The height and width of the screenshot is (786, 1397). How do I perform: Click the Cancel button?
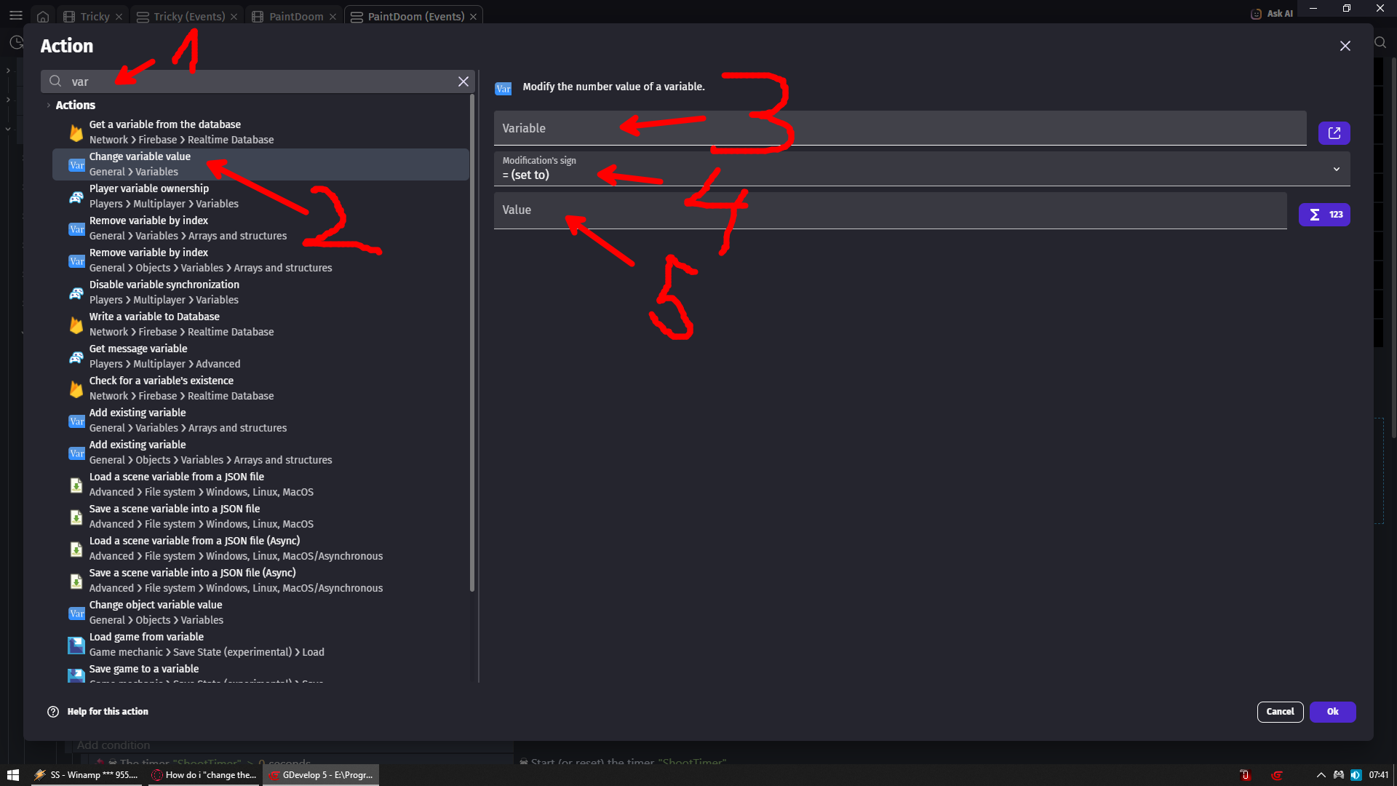tap(1279, 712)
